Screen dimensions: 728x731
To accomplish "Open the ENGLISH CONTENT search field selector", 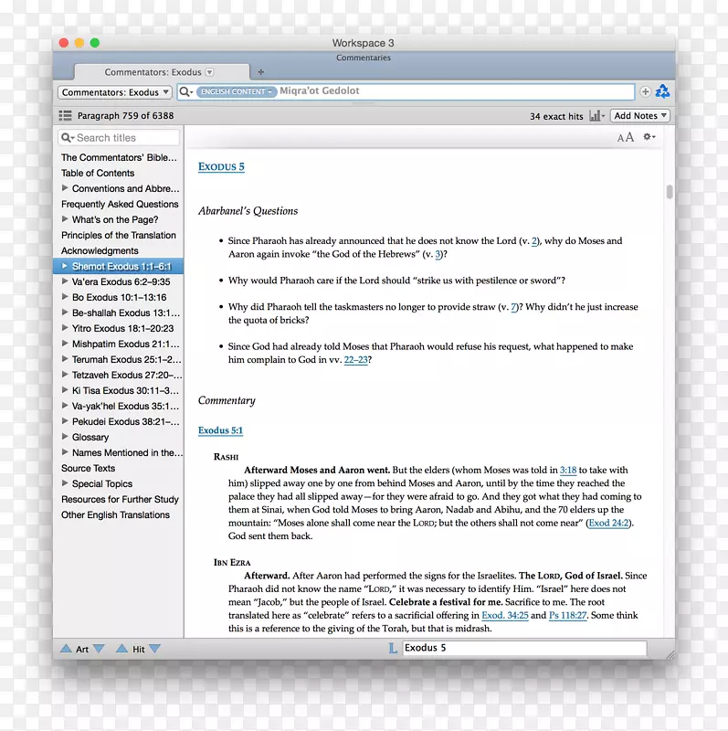I will (237, 91).
